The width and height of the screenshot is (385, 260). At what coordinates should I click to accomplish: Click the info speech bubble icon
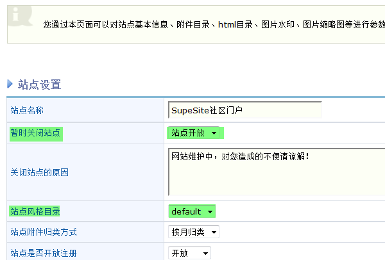[x=19, y=15]
